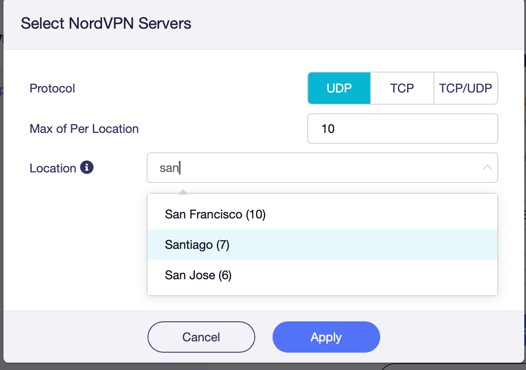The image size is (526, 370).
Task: Click the Location search box containing 'san'
Action: click(322, 168)
